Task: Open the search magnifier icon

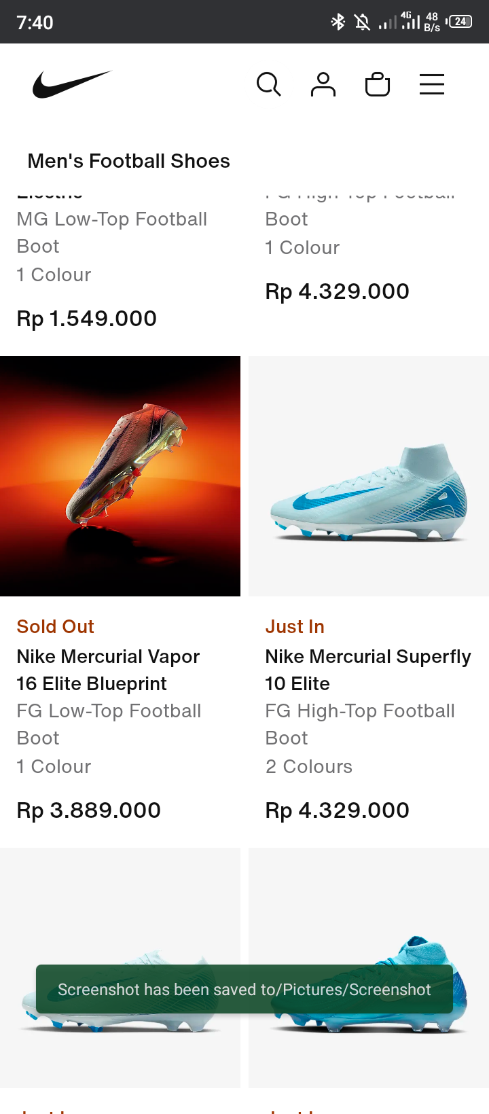Action: (269, 85)
